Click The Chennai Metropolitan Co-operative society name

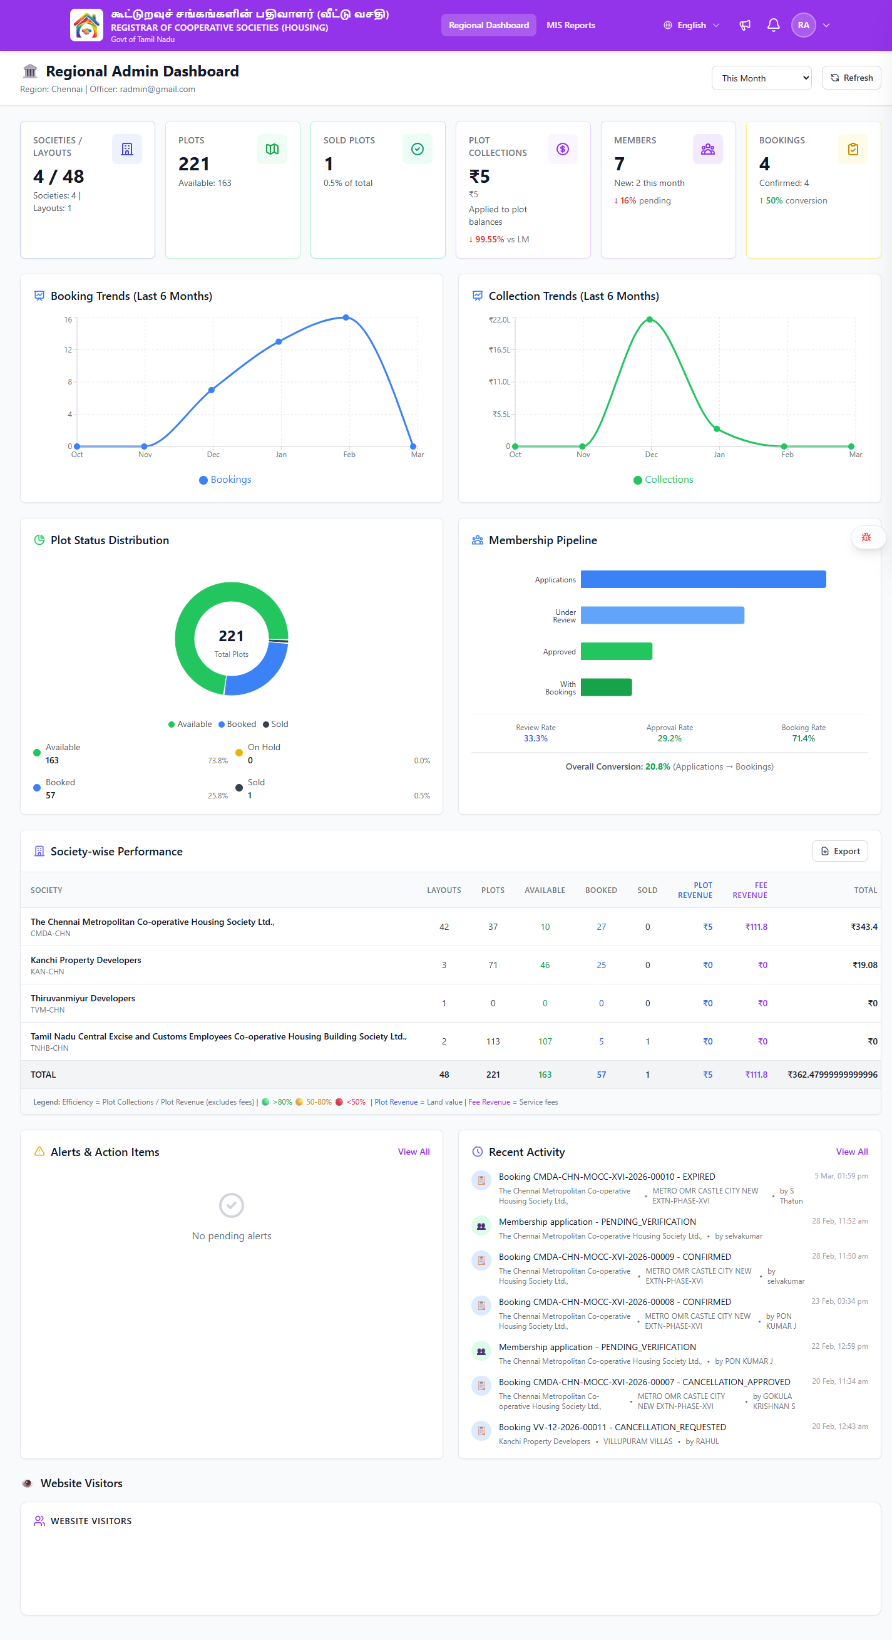(x=153, y=922)
